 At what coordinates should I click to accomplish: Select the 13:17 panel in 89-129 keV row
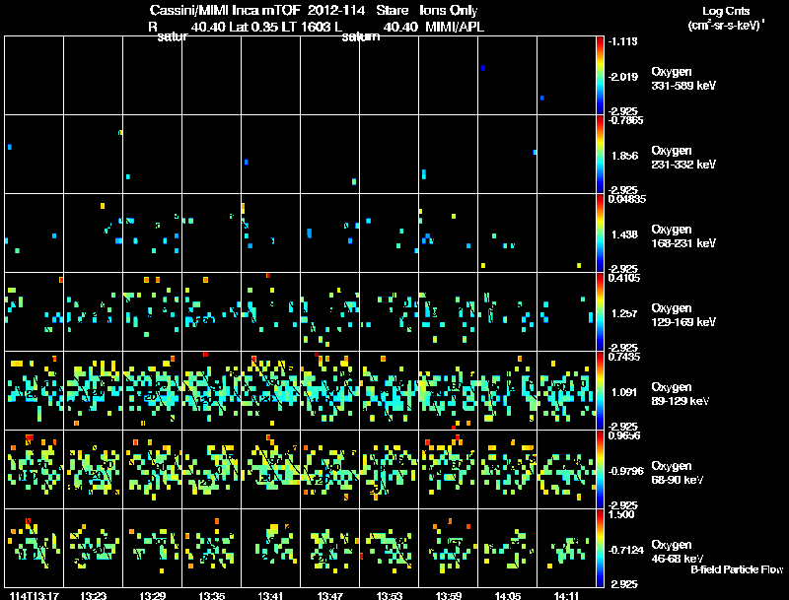pyautogui.click(x=35, y=390)
